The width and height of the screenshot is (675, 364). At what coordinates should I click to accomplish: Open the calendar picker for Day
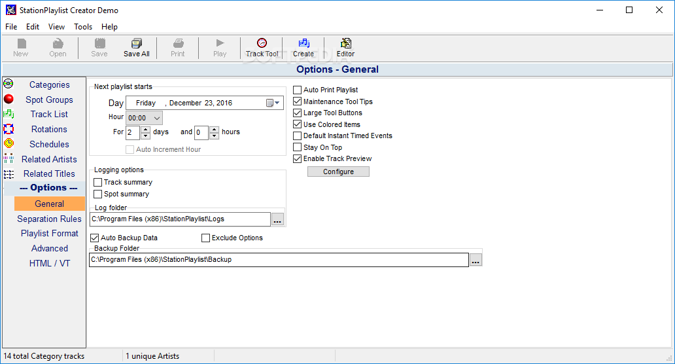[x=273, y=103]
